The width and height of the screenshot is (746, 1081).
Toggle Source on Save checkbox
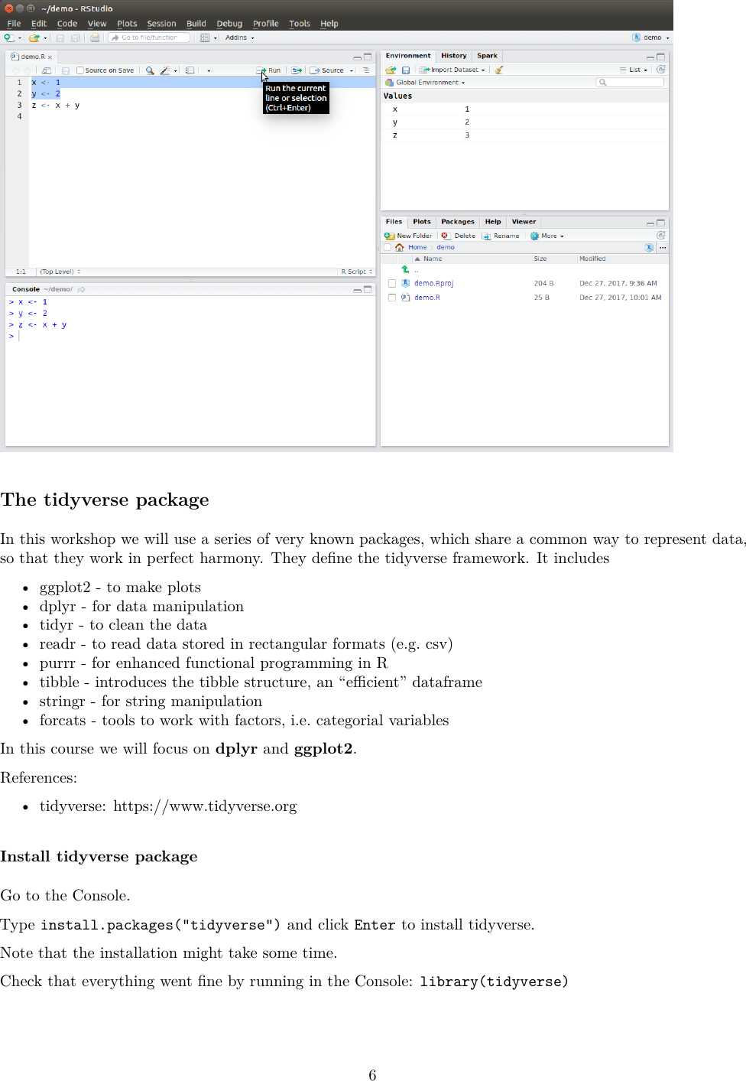[80, 70]
